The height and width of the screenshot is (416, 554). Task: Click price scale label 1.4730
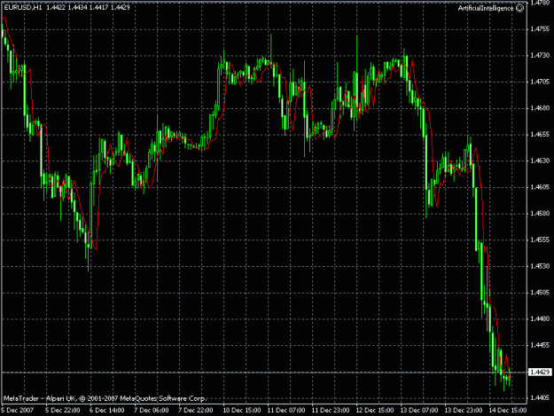(x=540, y=56)
